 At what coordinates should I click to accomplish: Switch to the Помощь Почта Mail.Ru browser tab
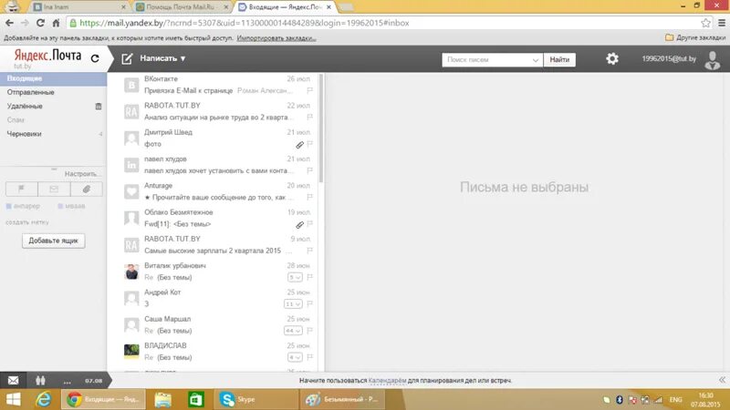coord(182,7)
